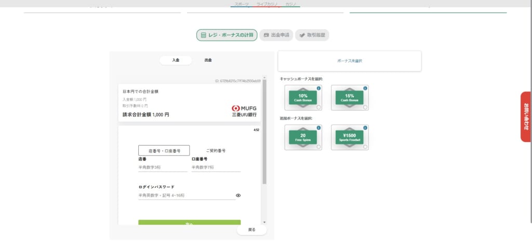Click the 店番 branch number field

(162, 167)
